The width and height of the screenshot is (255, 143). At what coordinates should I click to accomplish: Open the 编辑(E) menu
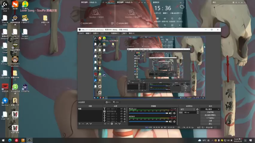88,33
